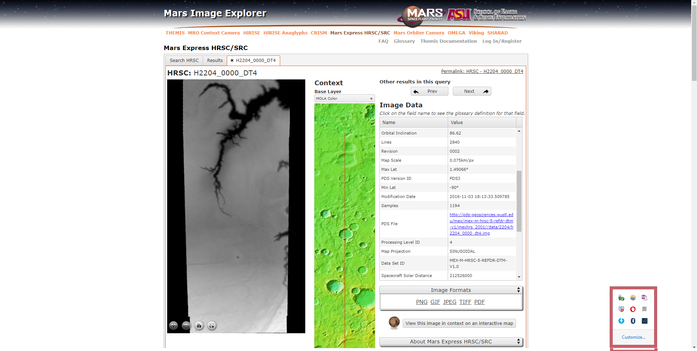Open the Permalink: HRSC - H2204_0000_DT4 link
The image size is (697, 351).
[482, 71]
